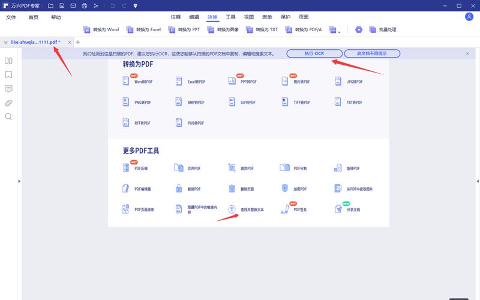
Task: Add a new document tab with plus
Action: point(78,42)
